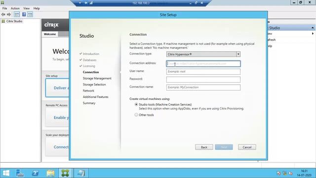Click the remote session IP address title
The image size is (316, 178).
[141, 3]
